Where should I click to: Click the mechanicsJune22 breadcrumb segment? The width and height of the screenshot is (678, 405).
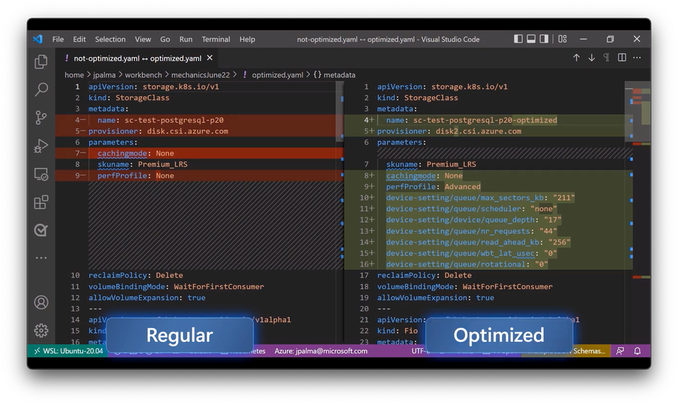(x=200, y=75)
